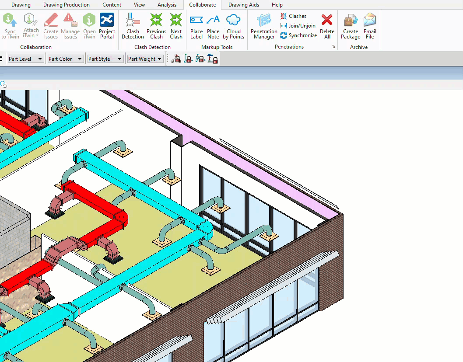Viewport: 463px width, 362px height.
Task: Activate the Cloud by Points tool
Action: pos(234,26)
